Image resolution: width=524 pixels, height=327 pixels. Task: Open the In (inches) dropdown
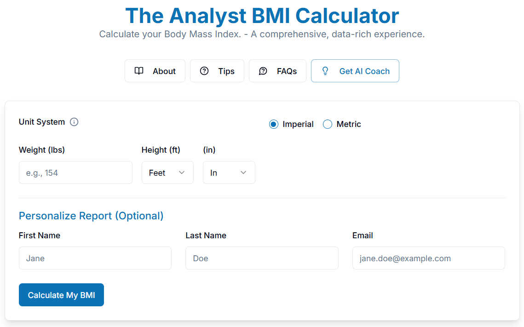click(229, 172)
